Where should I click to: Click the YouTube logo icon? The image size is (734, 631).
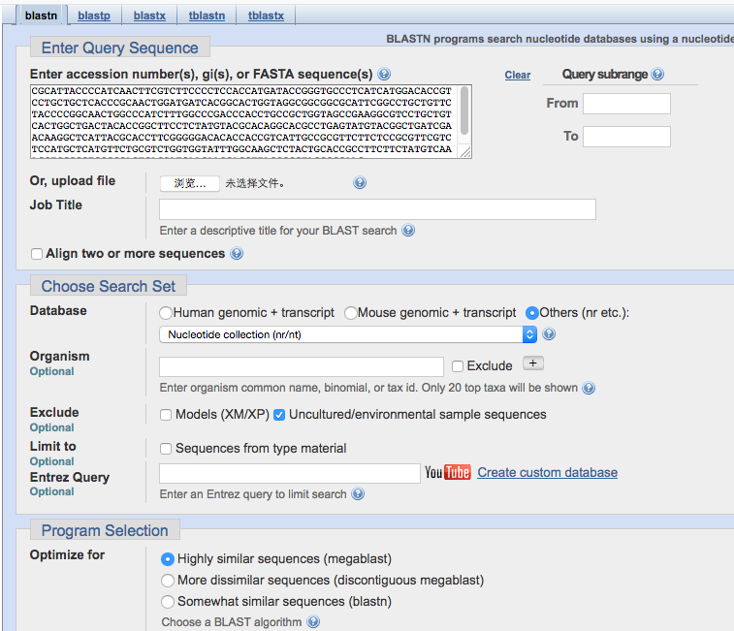coord(448,472)
